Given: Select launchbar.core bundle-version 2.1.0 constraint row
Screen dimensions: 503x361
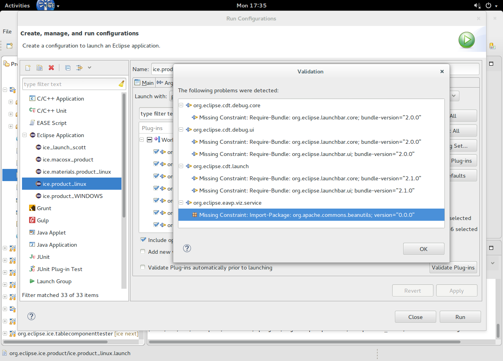Looking at the screenshot, I should (x=311, y=178).
